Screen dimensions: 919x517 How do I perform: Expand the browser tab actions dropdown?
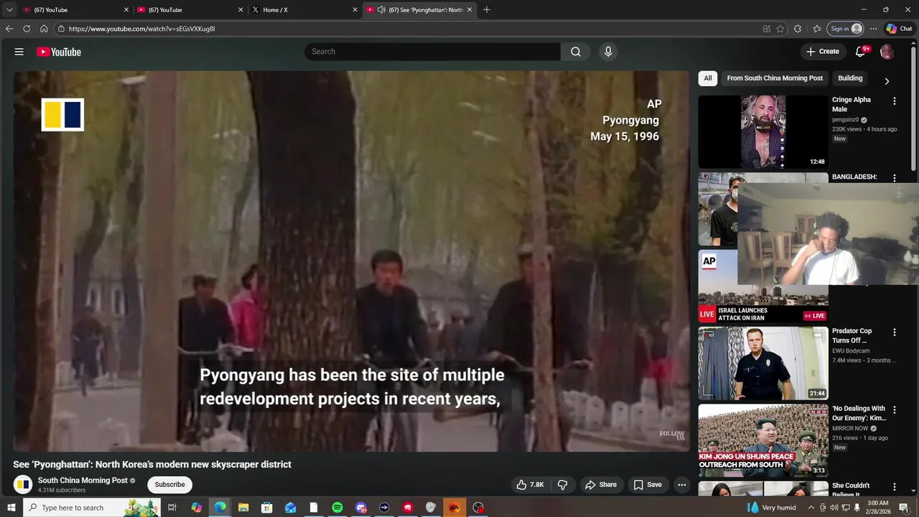(x=9, y=10)
